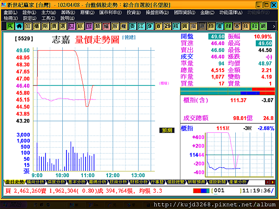The width and height of the screenshot is (279, 209).
Task: Click the 29 toolbar icon
Action: [x=167, y=26]
